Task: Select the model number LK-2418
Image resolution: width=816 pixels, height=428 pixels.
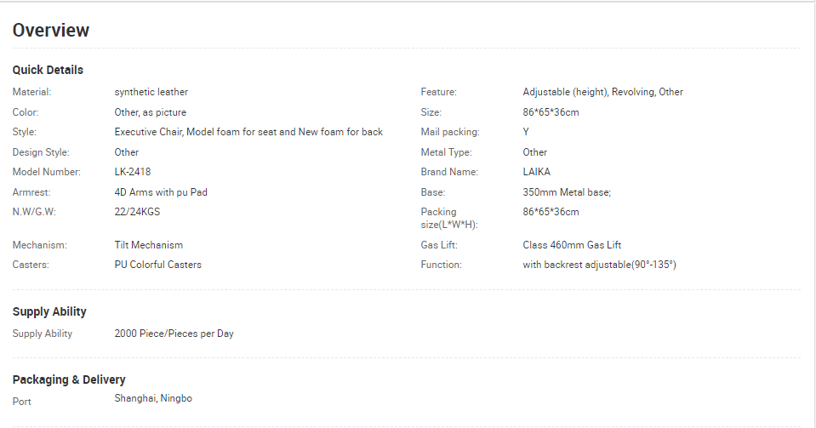Action: [x=133, y=172]
